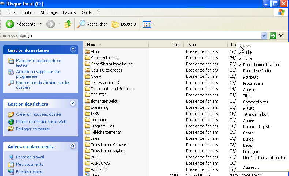Click the Mes documents folder icon
The image size is (289, 176).
coord(11,164)
